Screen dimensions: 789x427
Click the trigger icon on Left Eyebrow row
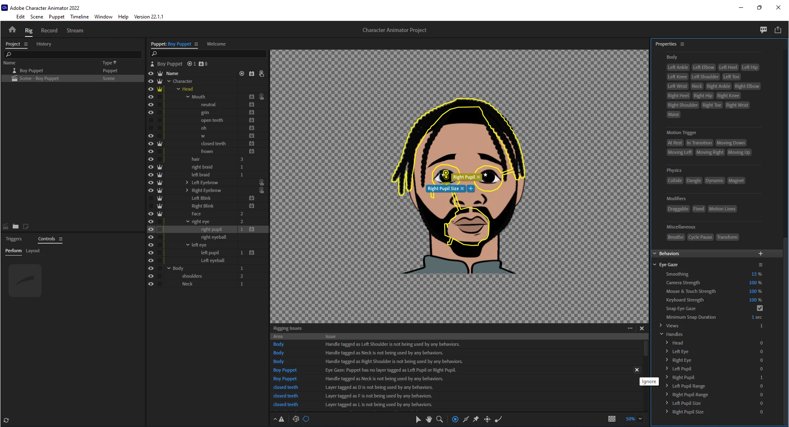point(261,183)
